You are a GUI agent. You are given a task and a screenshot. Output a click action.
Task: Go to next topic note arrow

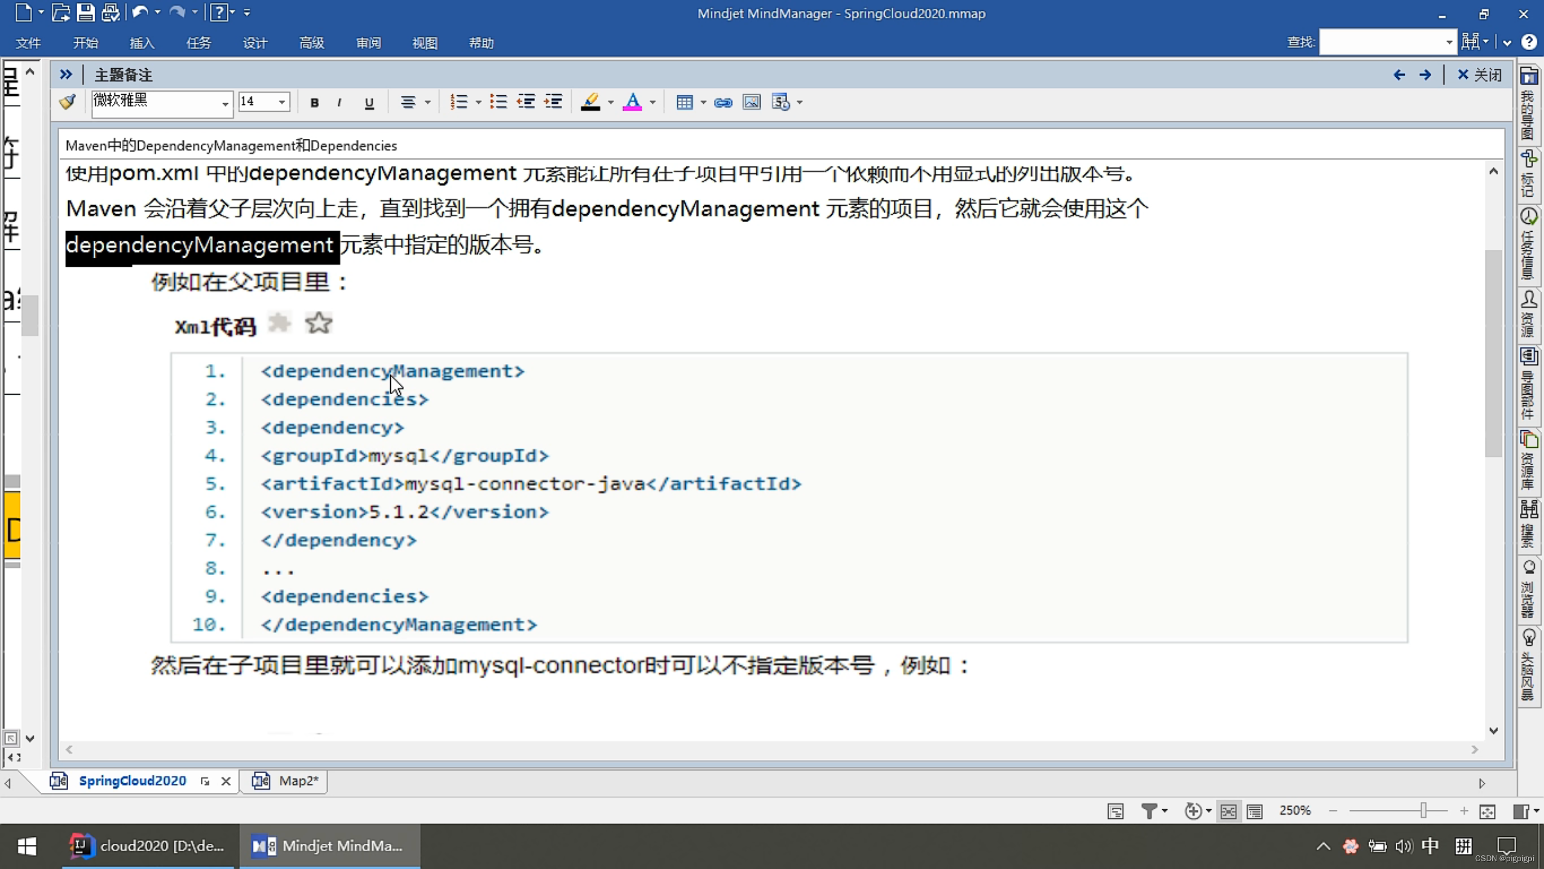click(1425, 75)
